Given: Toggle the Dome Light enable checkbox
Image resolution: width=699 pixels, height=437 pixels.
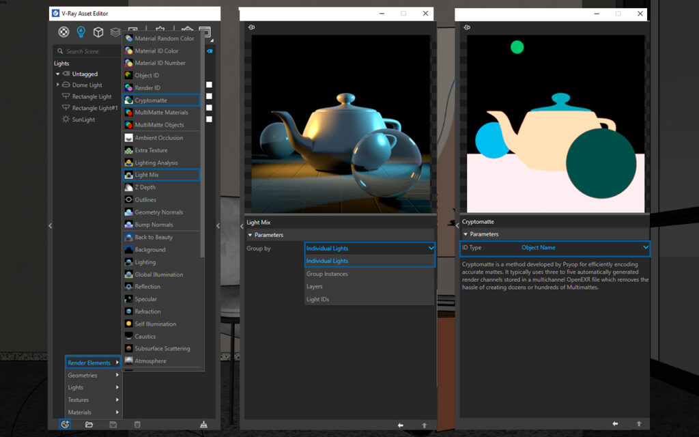Looking at the screenshot, I should [210, 85].
